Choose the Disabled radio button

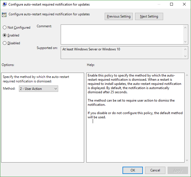[x=4, y=43]
